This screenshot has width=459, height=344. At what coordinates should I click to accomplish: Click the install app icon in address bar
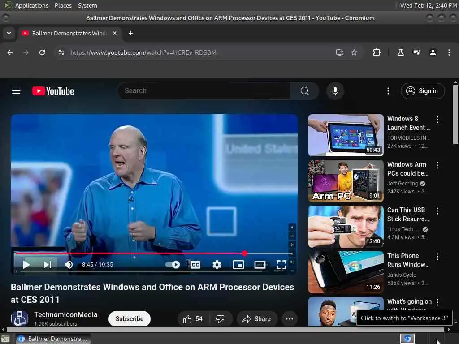(x=340, y=52)
